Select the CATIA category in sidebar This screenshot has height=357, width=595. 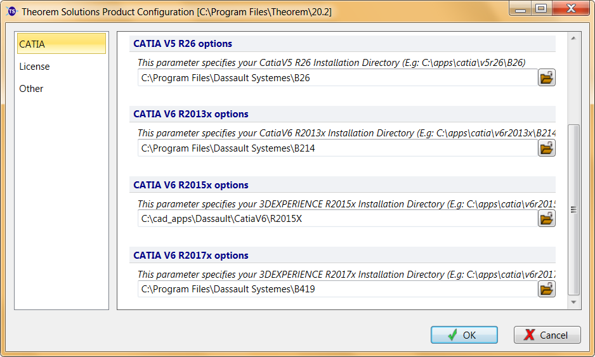(62, 44)
